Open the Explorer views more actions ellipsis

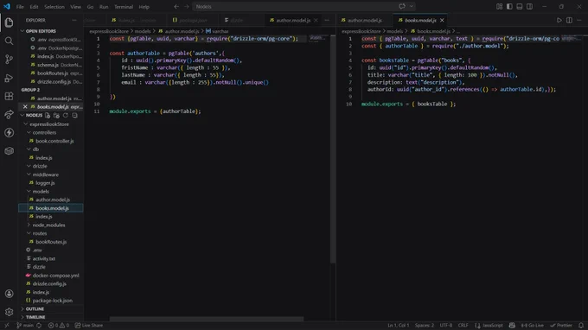pos(74,20)
